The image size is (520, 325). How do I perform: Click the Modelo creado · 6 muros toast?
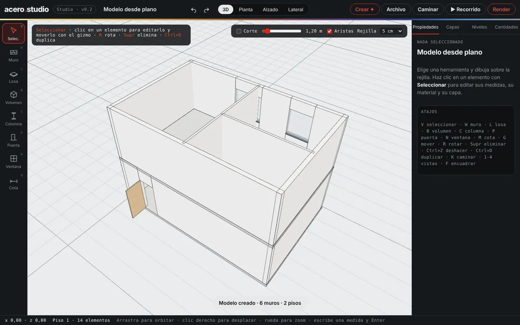[260, 303]
